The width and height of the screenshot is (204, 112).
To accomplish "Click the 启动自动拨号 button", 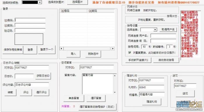I will click(166, 60).
